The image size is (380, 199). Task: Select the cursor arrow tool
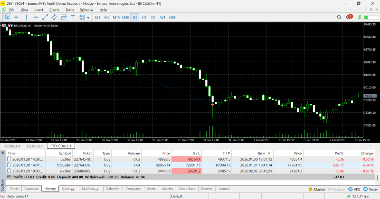click(x=7, y=18)
